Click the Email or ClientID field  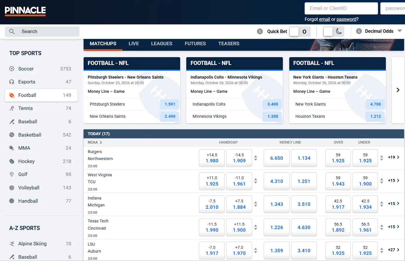[341, 8]
